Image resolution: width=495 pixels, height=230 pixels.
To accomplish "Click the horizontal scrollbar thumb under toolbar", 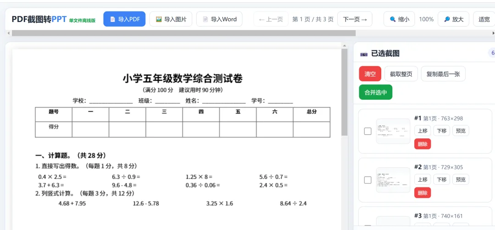I will [x=184, y=33].
